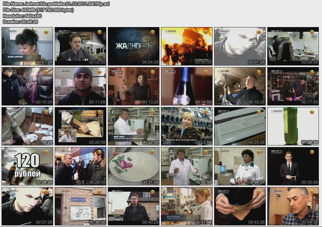This screenshot has width=322, height=227.
Task: Click the lab coat man frame 00:32:59
Action: [x=187, y=166]
